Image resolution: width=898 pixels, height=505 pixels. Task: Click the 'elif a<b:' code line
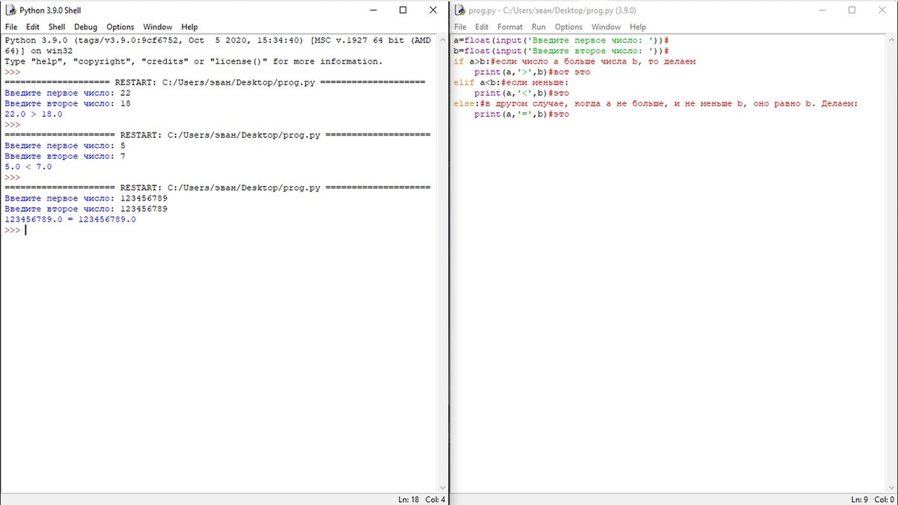pos(511,83)
